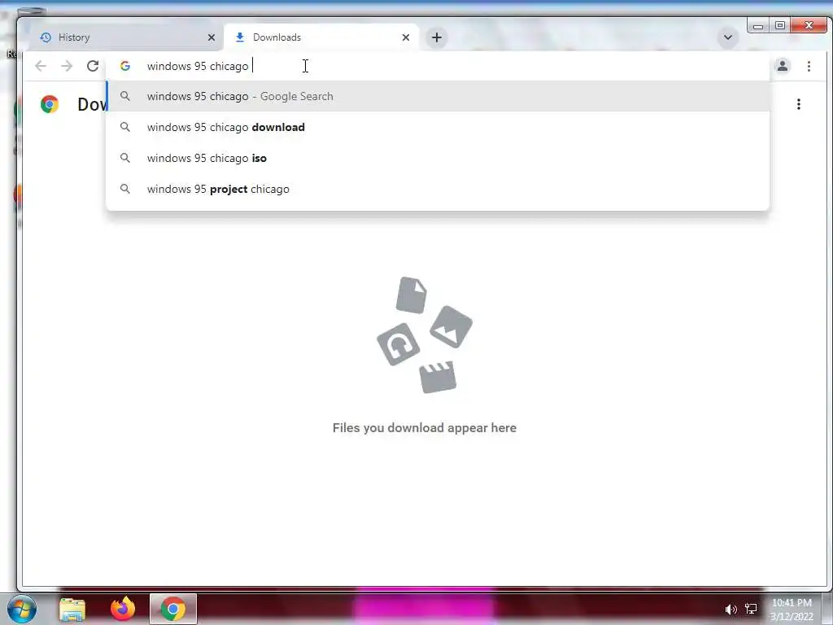Open the Chrome three-dot menu
833x625 pixels.
(x=809, y=66)
